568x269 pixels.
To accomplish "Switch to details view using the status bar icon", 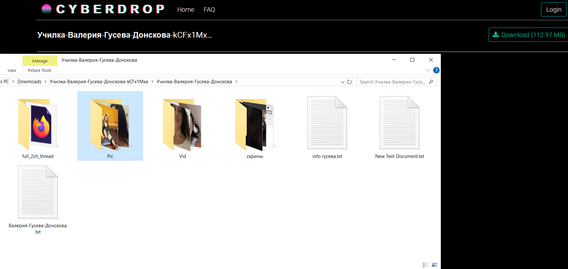I will 426,265.
